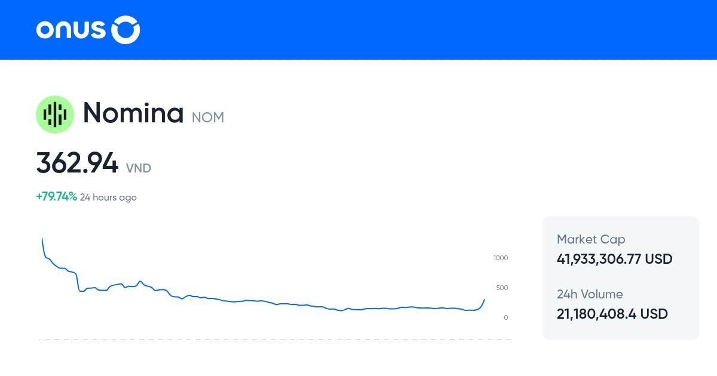Image resolution: width=717 pixels, height=376 pixels.
Task: Click the chart line's starting peak
Action: coord(42,240)
